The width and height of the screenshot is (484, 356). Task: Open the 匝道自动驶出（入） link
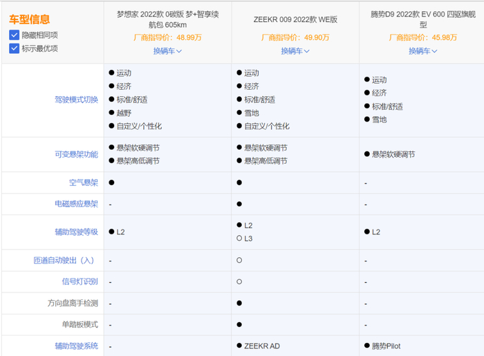pos(64,261)
